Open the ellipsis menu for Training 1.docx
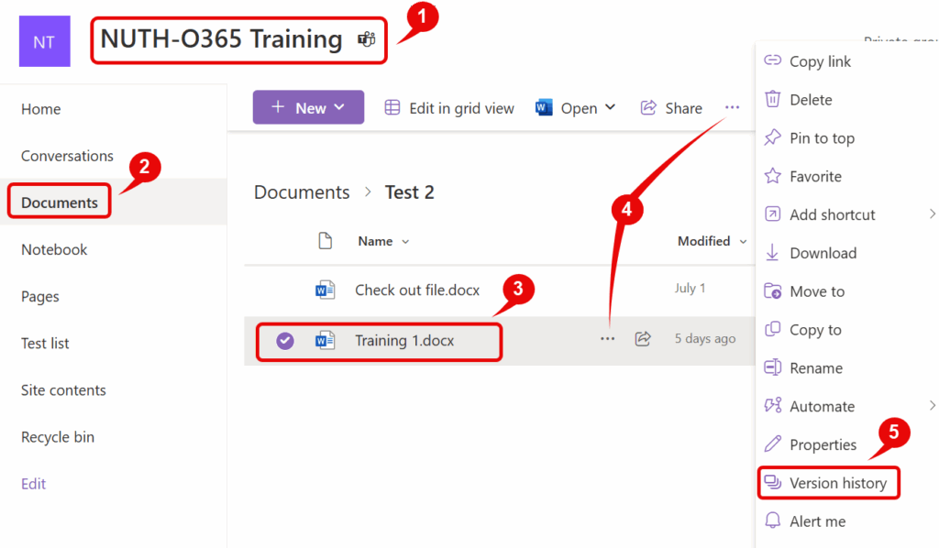 [607, 339]
